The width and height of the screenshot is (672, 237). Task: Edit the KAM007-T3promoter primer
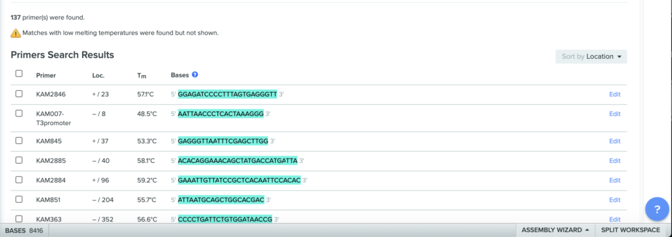point(614,114)
